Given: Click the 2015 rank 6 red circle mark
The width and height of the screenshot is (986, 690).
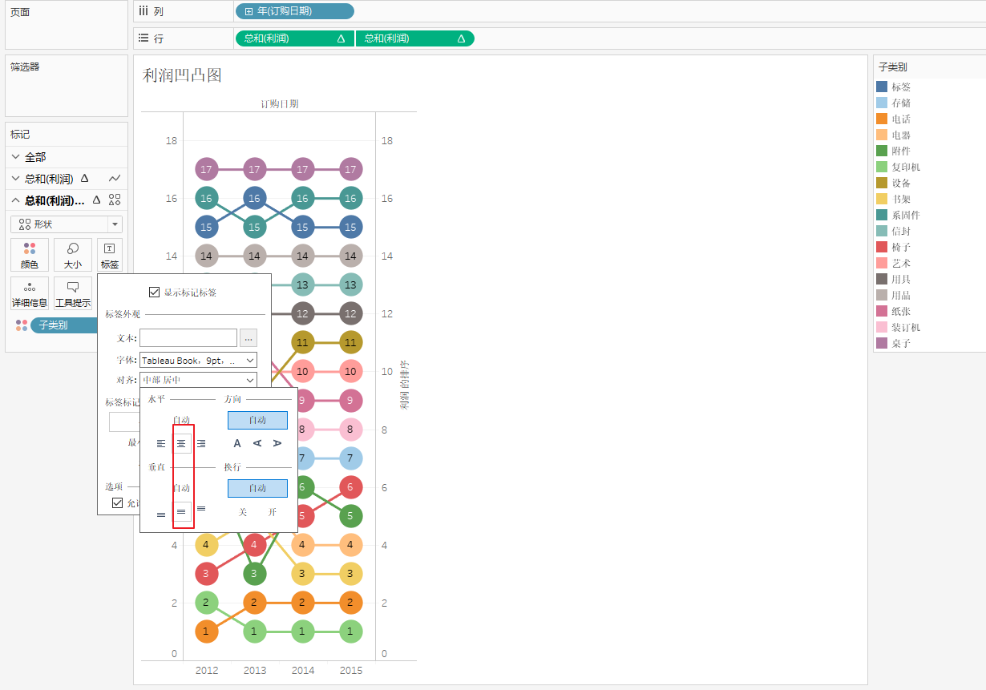Looking at the screenshot, I should pos(350,487).
